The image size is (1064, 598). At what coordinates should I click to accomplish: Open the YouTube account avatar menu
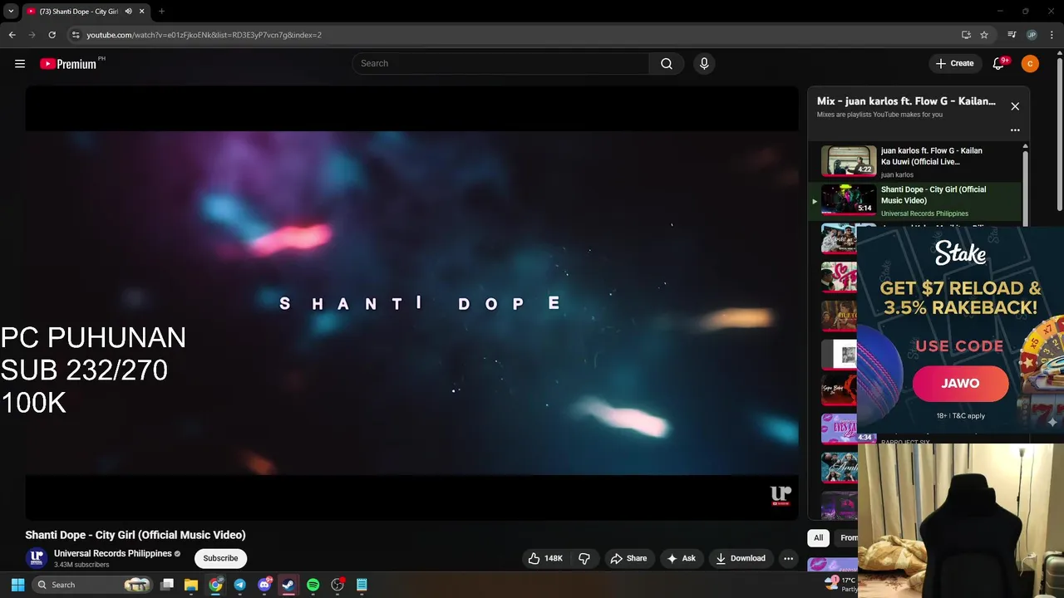click(x=1030, y=64)
